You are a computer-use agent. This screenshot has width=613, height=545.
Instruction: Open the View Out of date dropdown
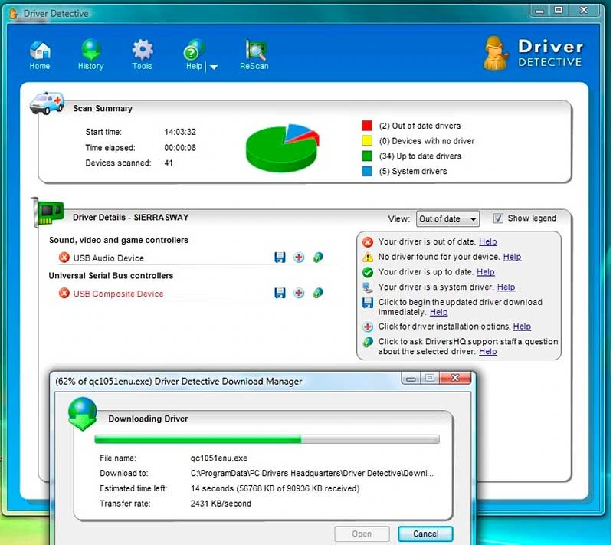[x=447, y=219]
